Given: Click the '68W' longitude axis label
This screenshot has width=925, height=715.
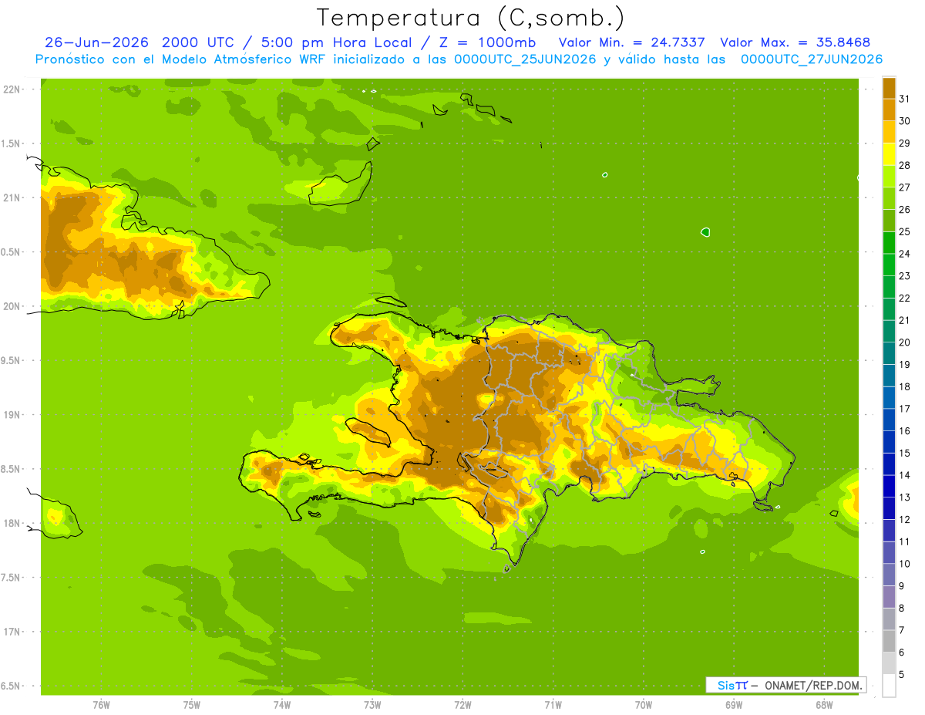Looking at the screenshot, I should click(x=824, y=705).
